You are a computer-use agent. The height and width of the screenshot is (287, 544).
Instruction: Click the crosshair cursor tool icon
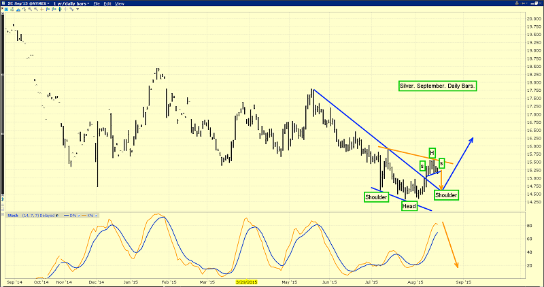[x=42, y=9]
